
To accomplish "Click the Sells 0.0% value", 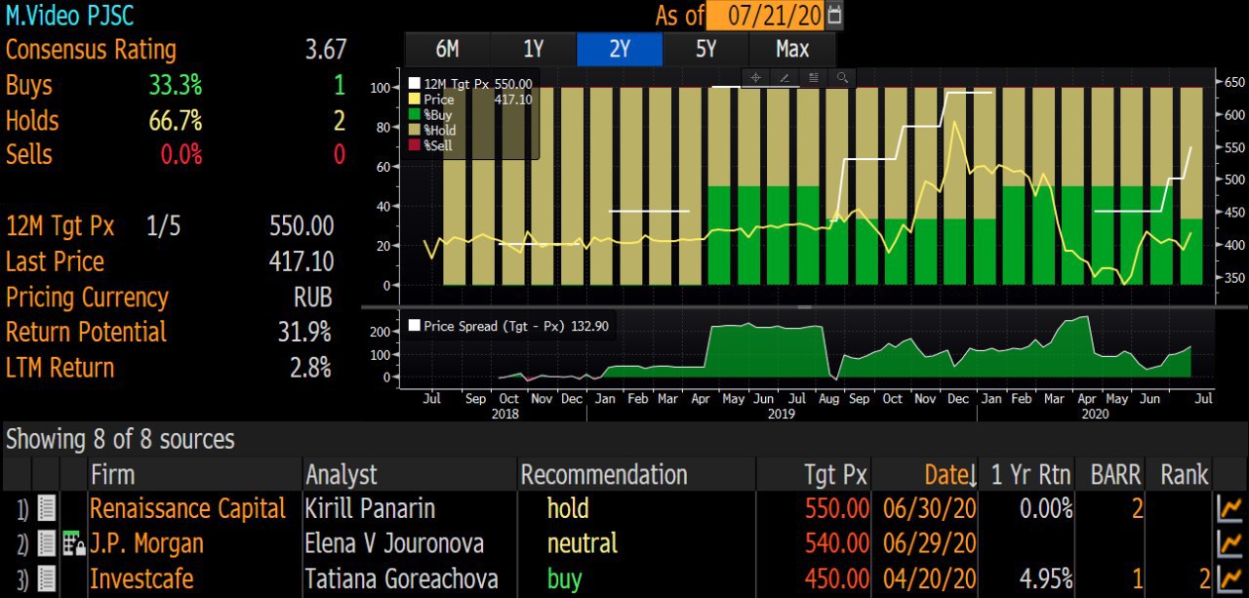I will [x=181, y=154].
